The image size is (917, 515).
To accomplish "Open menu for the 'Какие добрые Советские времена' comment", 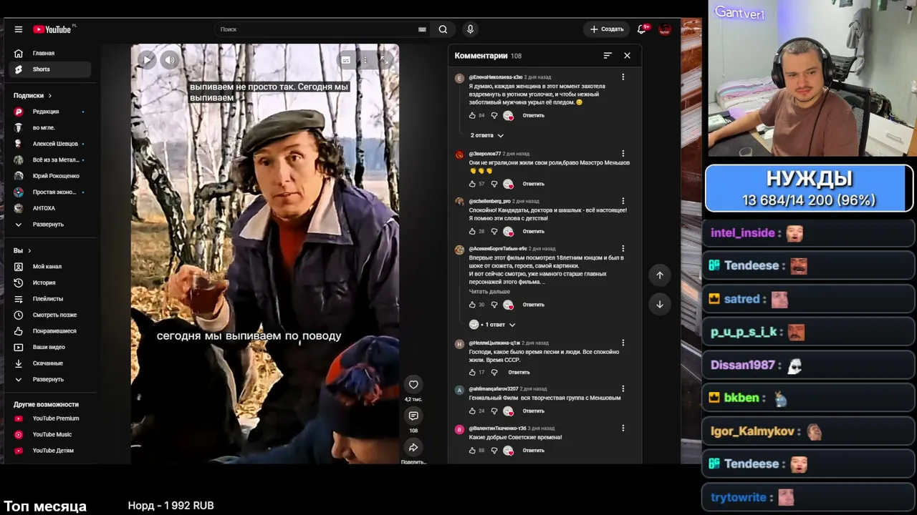I will 623,428.
